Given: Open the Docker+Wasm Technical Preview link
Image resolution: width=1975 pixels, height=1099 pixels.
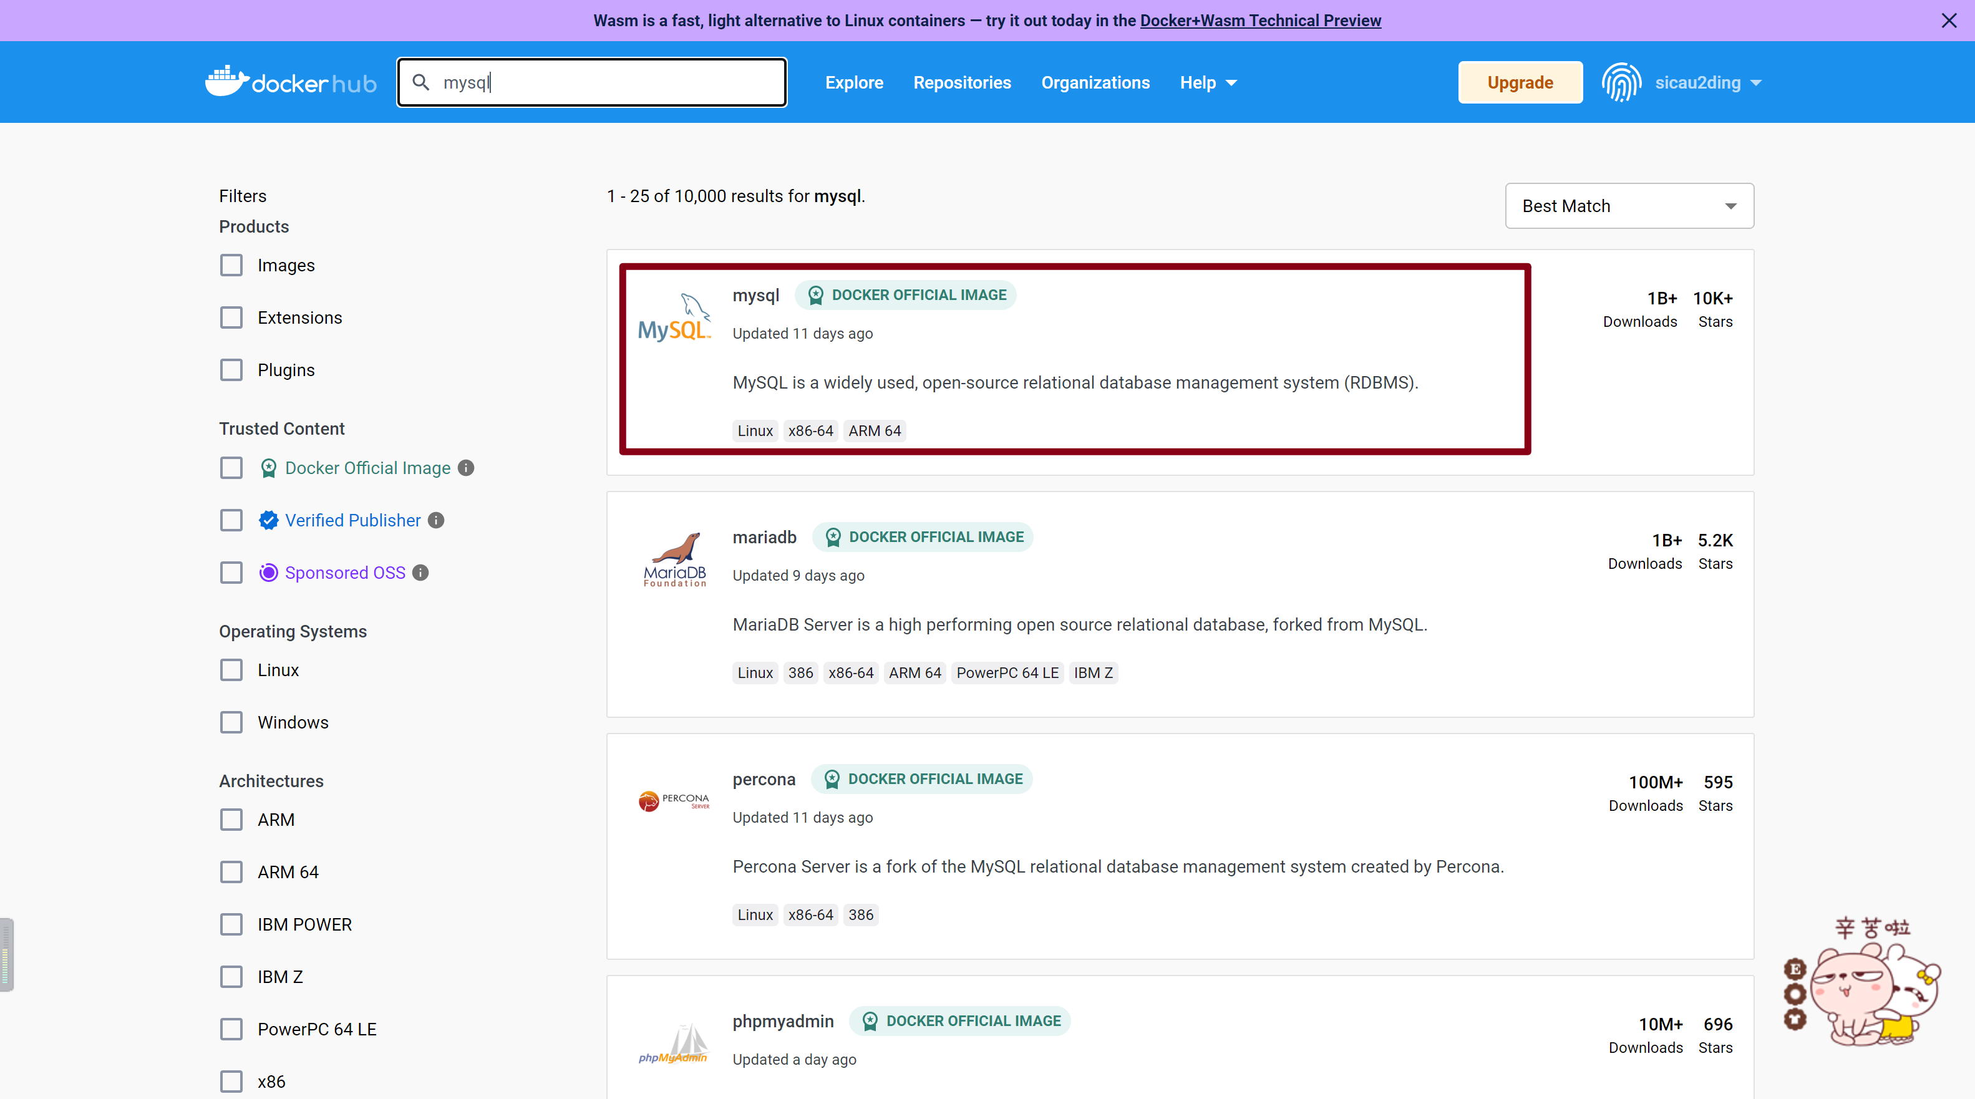Looking at the screenshot, I should click(x=1261, y=21).
